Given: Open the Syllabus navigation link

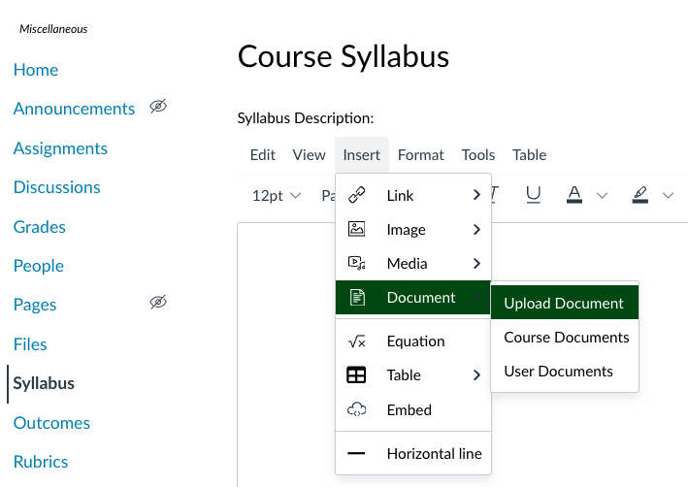Looking at the screenshot, I should click(44, 383).
